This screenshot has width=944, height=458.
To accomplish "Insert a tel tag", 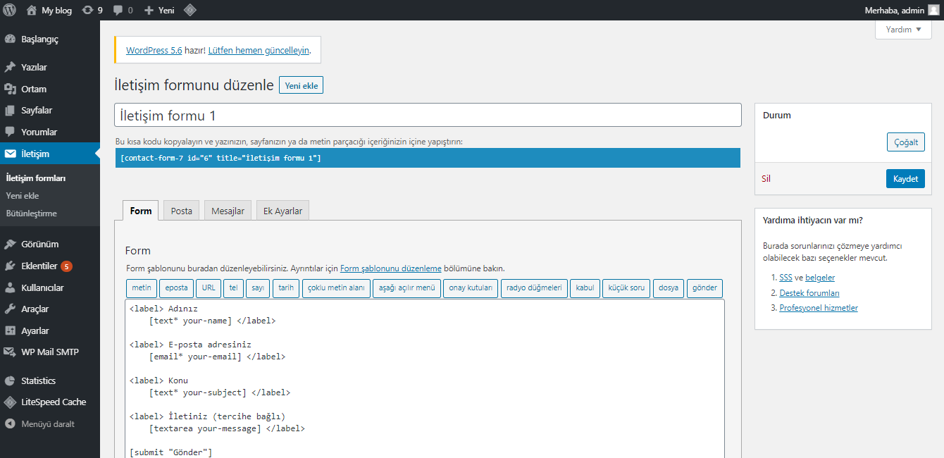I will pos(233,288).
